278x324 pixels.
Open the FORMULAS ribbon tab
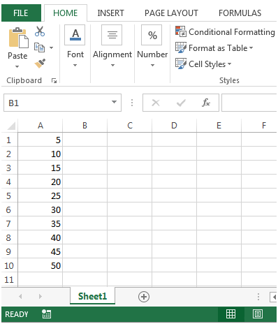[x=240, y=13]
